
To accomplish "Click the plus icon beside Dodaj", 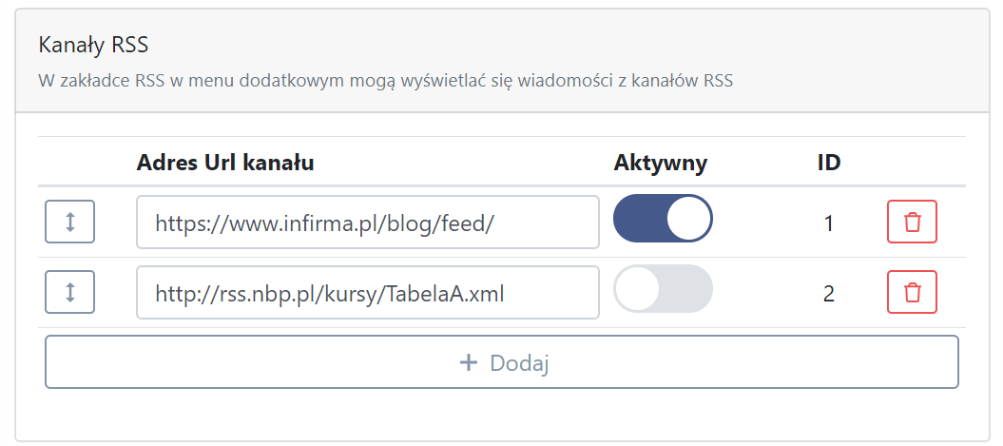I will 469,363.
